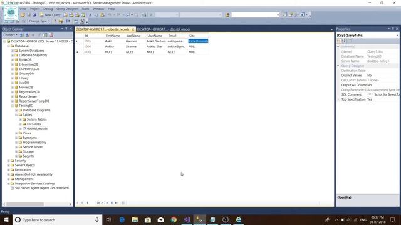Move to the next record in navigator

[107, 203]
